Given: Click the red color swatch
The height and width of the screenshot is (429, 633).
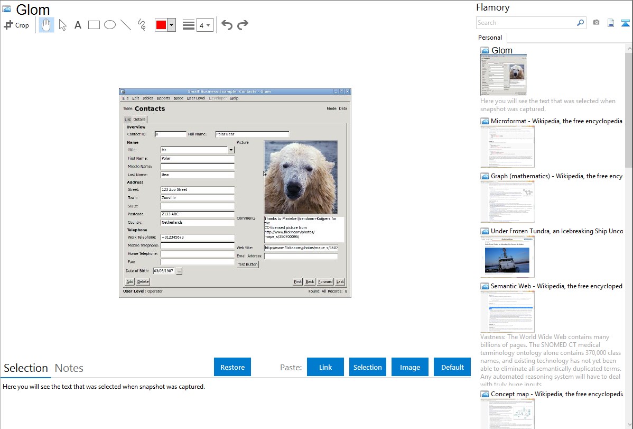Looking at the screenshot, I should (x=161, y=25).
